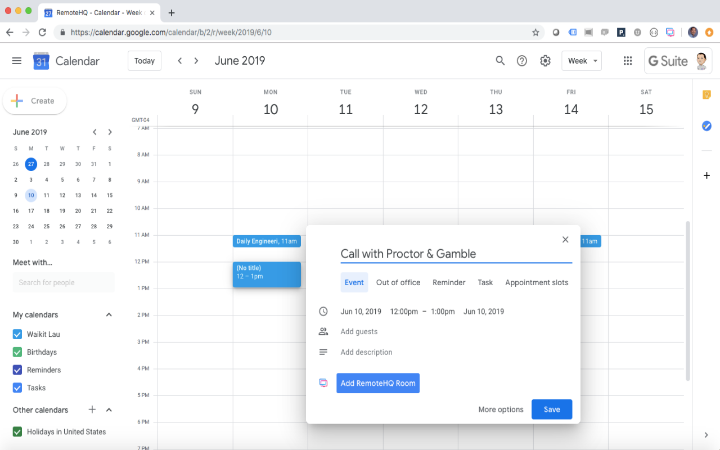Click the RemoteHQ browser extension icon
This screenshot has width=720, height=450.
coord(670,32)
